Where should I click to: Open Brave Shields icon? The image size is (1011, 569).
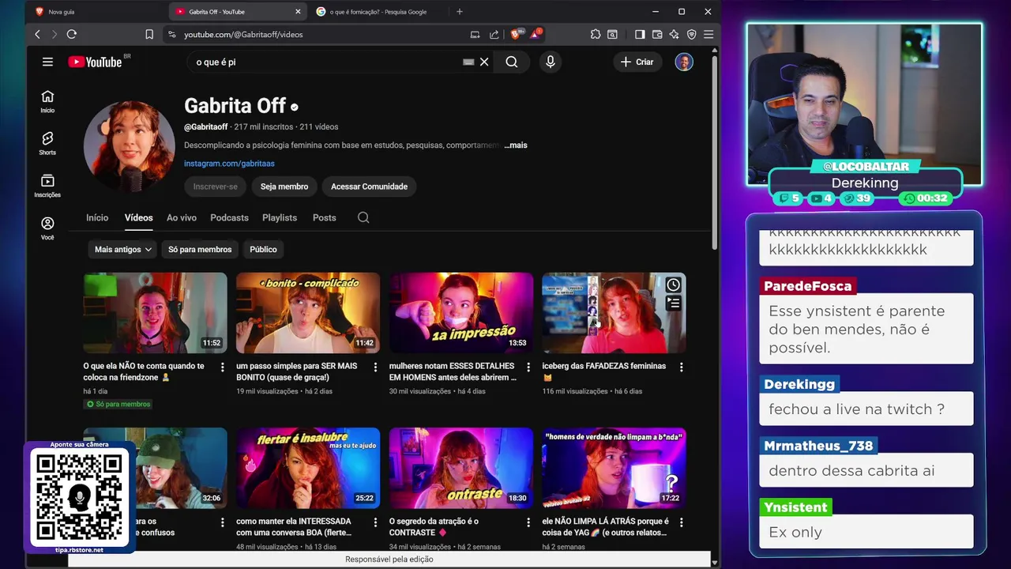click(515, 34)
